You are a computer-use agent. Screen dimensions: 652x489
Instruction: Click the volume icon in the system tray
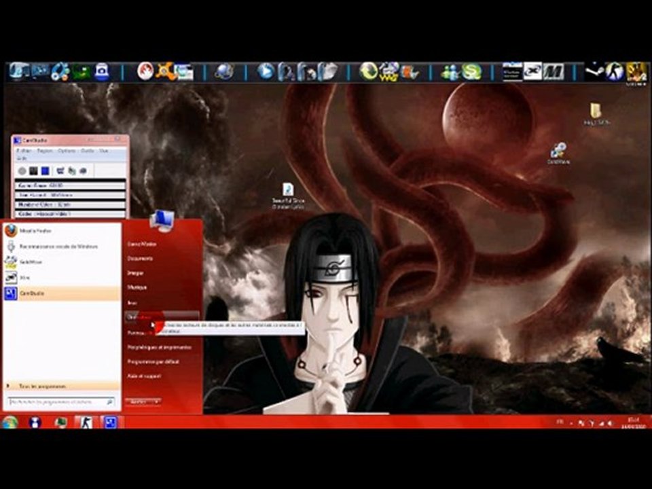tap(610, 424)
